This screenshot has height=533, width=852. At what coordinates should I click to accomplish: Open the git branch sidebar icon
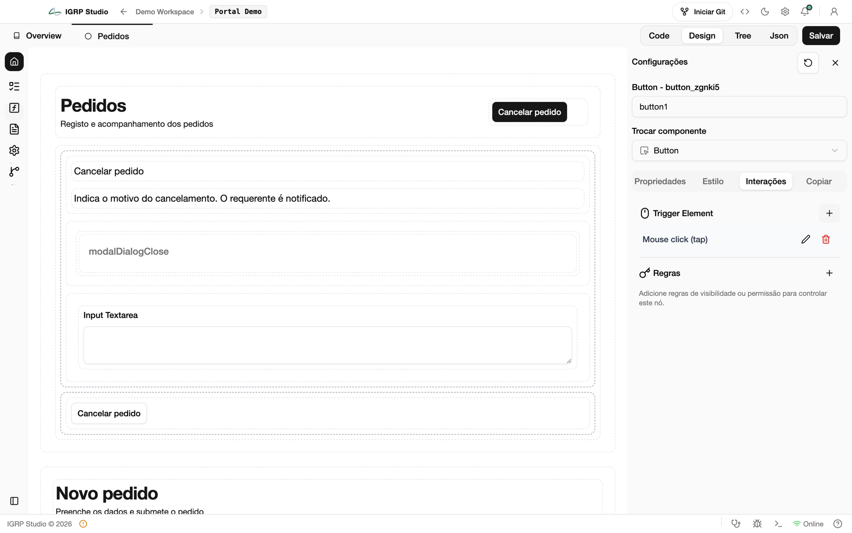pyautogui.click(x=14, y=172)
